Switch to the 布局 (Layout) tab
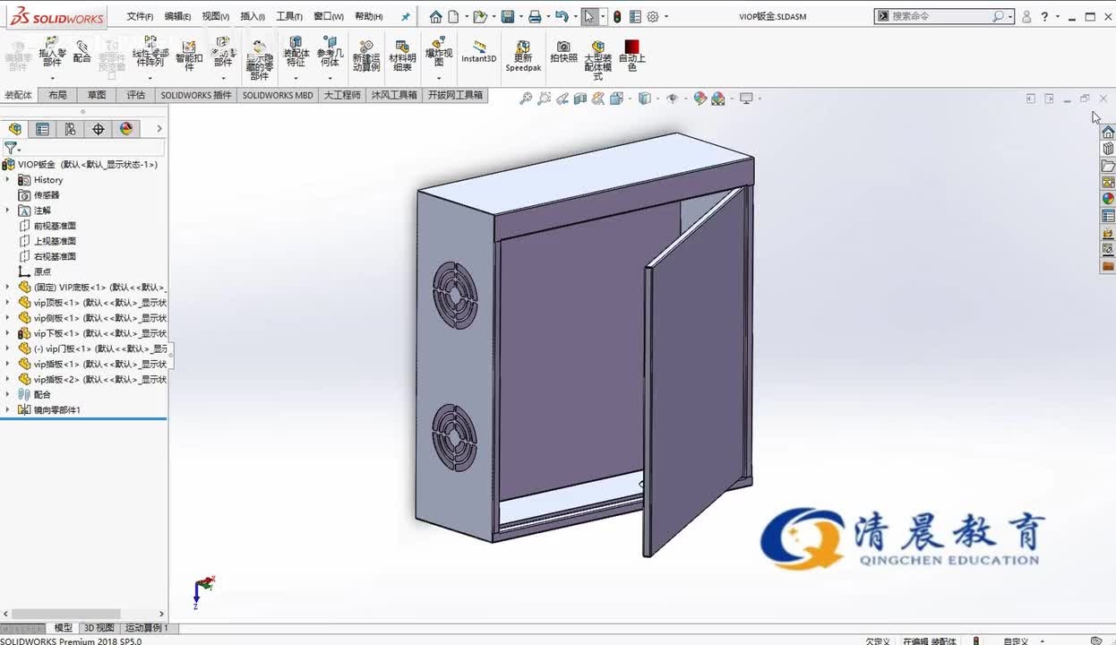 [57, 95]
